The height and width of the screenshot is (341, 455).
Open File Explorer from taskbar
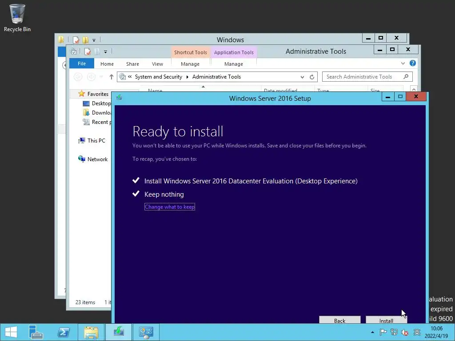click(91, 332)
